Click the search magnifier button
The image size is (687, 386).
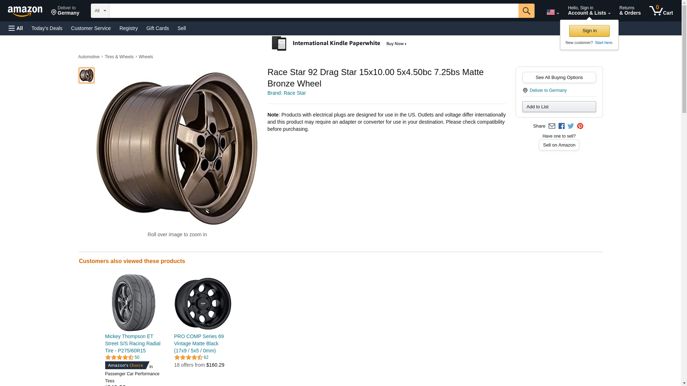(x=526, y=11)
